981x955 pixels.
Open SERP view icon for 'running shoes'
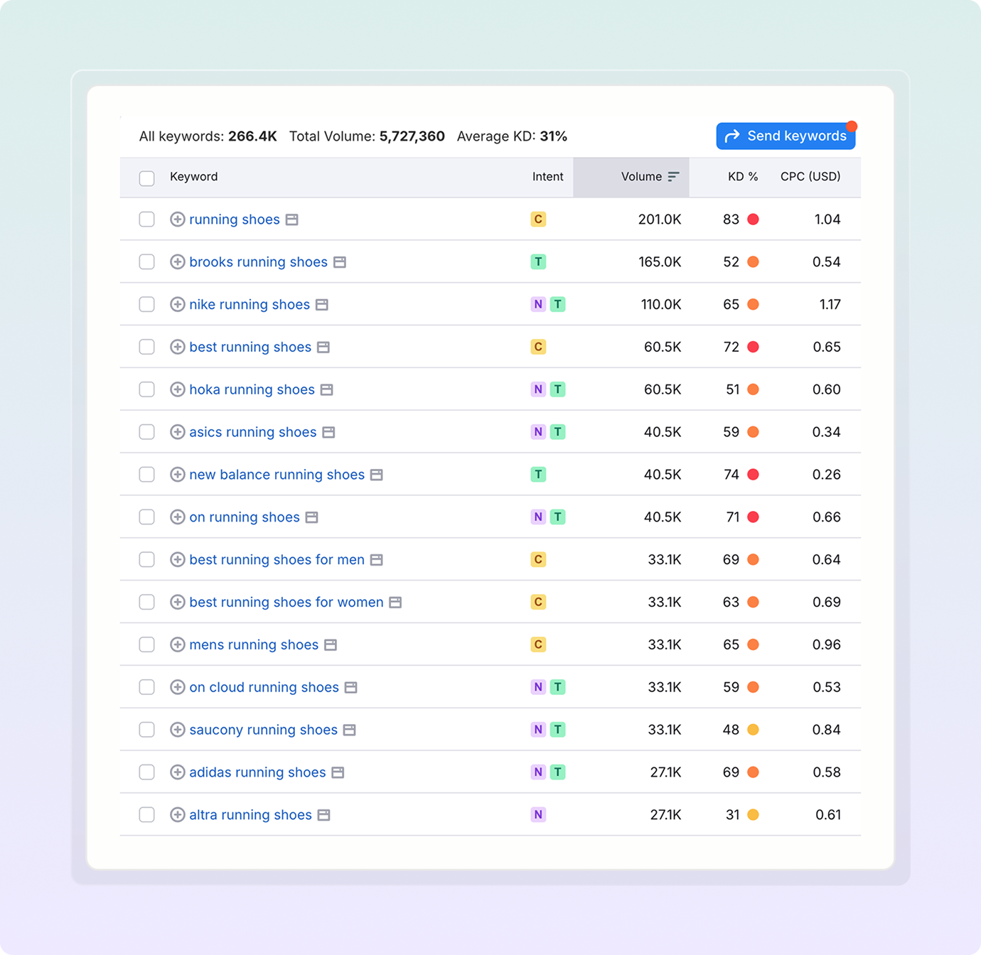(x=292, y=220)
